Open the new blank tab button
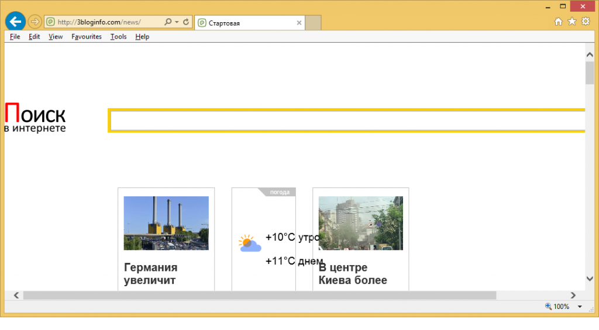 (313, 23)
